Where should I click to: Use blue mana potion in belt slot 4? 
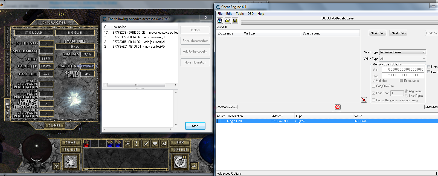coord(110,143)
